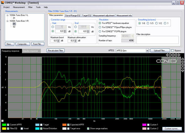Screen dimensions: 185x133
Task: Zoom out horizontally with the top minus icon
Action: pyautogui.click(x=170, y=55)
